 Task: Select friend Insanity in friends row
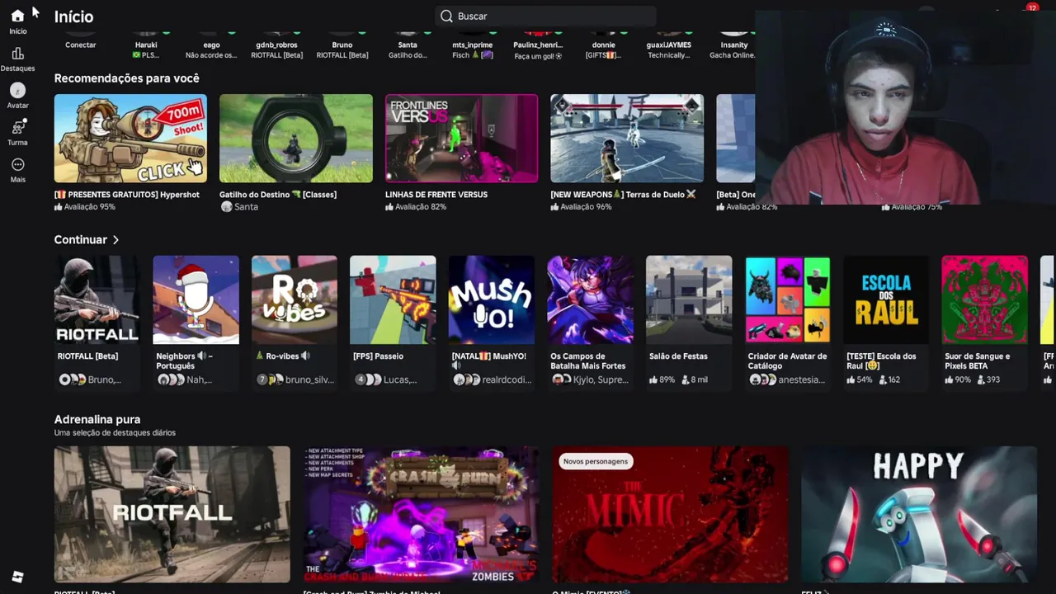(x=733, y=45)
